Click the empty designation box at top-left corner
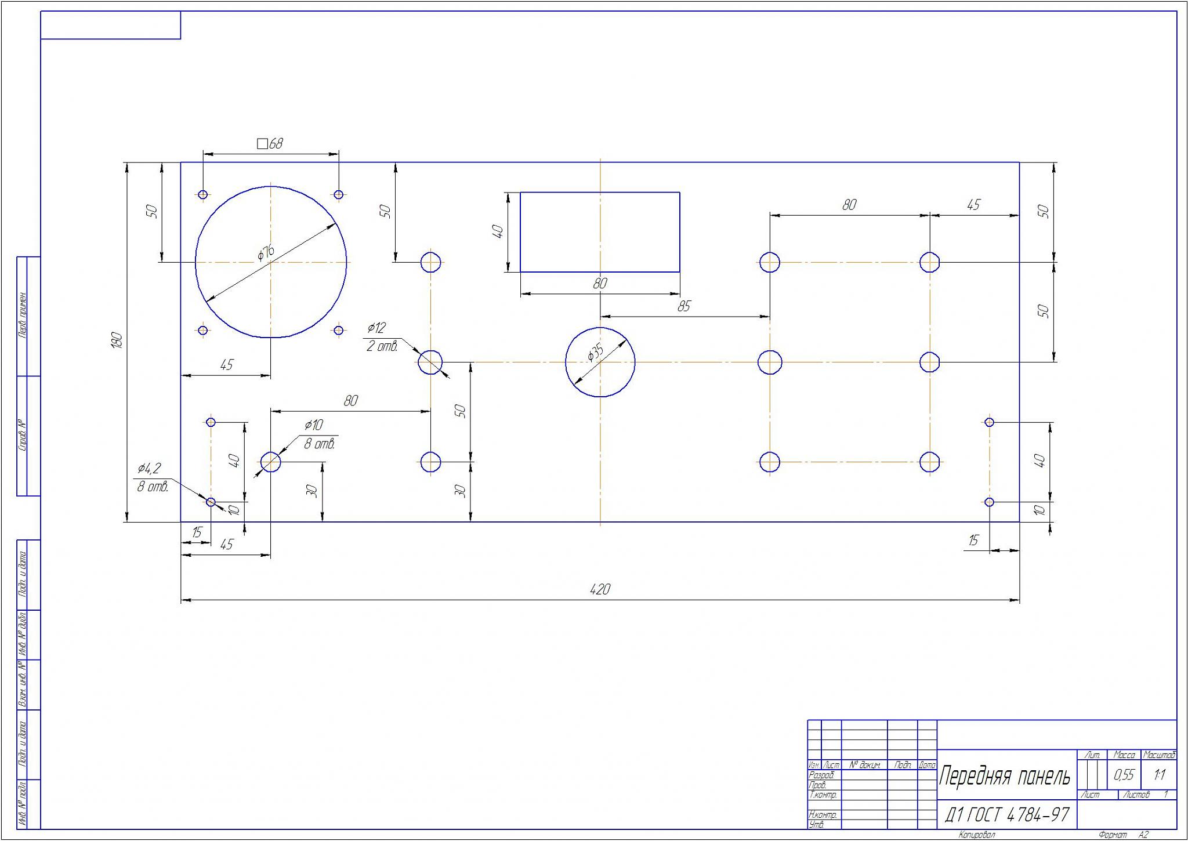1188x841 pixels. tap(111, 25)
